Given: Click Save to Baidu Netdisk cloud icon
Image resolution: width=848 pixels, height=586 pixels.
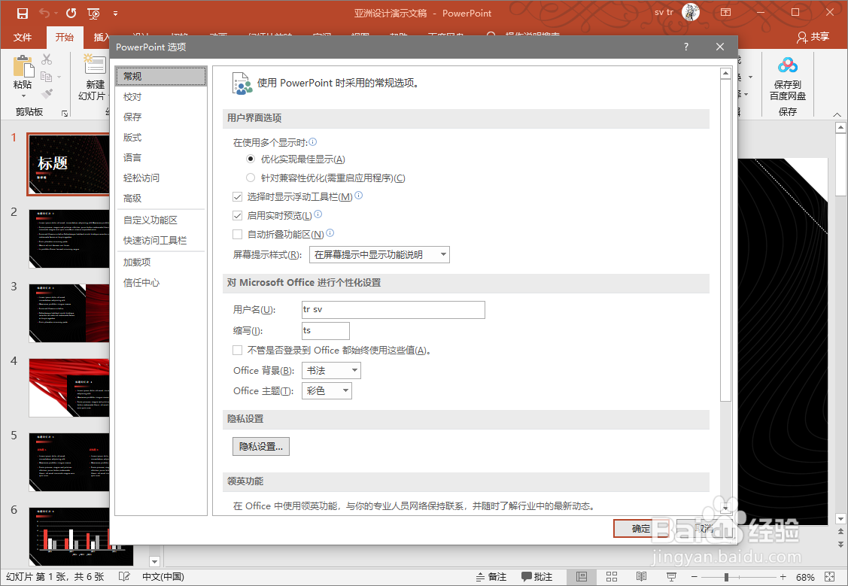Looking at the screenshot, I should (787, 65).
